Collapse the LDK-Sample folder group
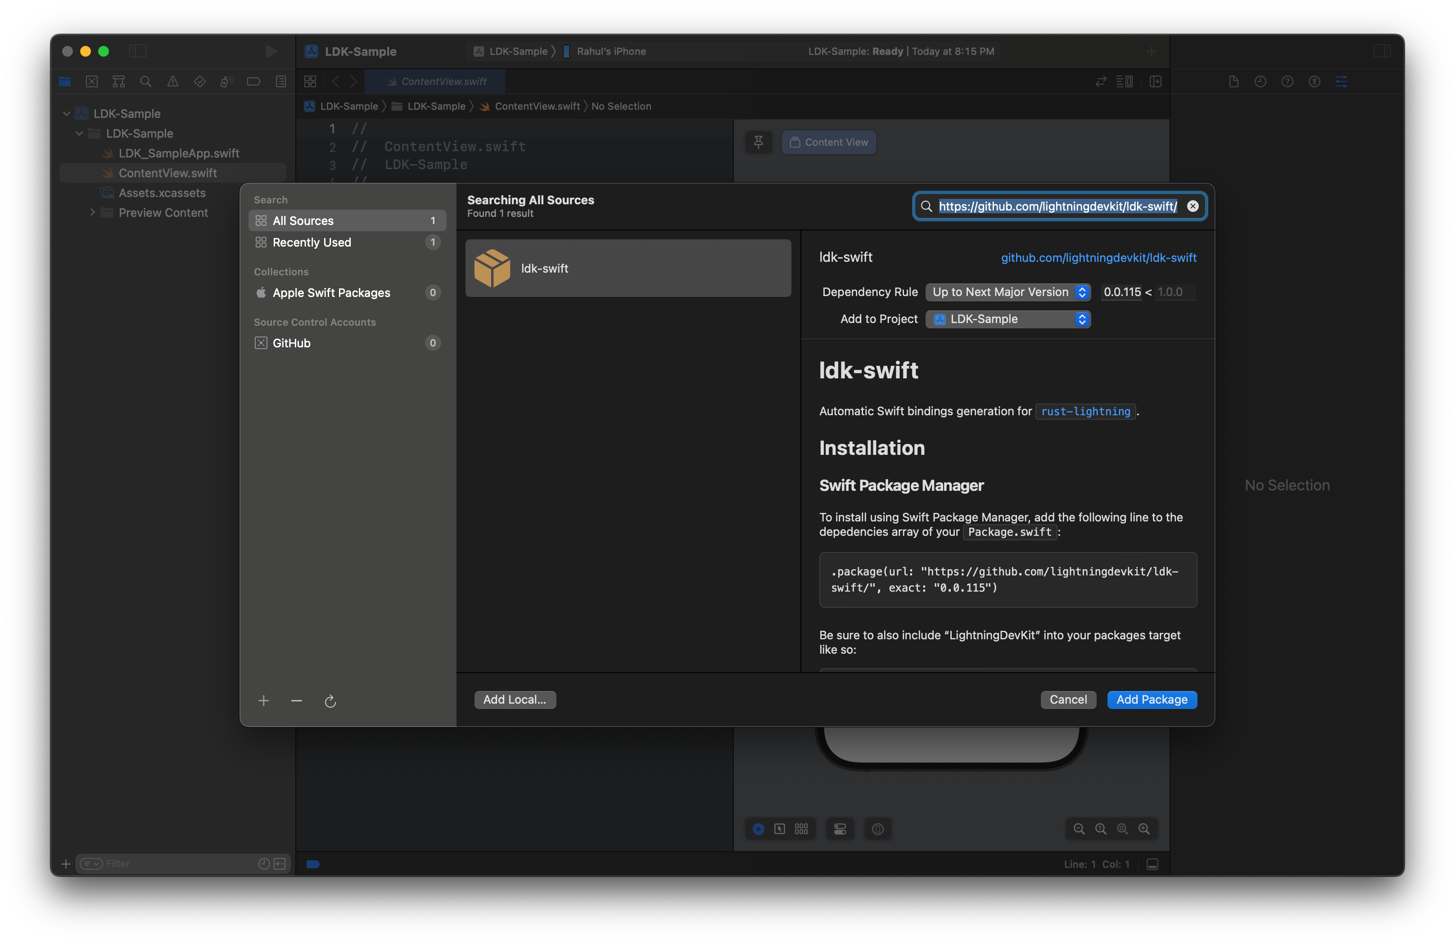 click(x=79, y=133)
